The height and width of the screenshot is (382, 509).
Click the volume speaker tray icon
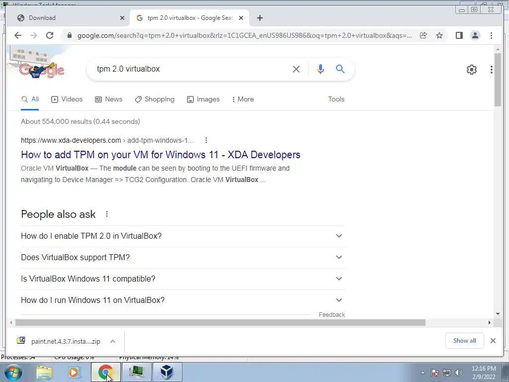pos(458,373)
